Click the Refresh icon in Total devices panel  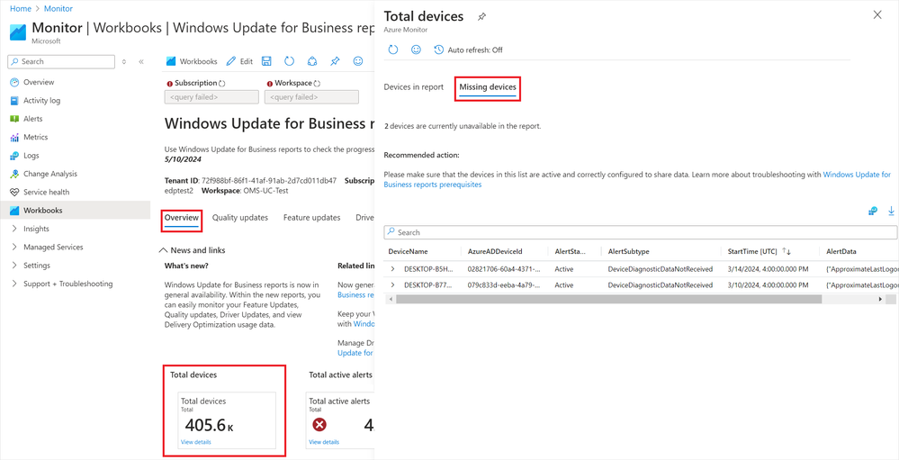point(393,50)
